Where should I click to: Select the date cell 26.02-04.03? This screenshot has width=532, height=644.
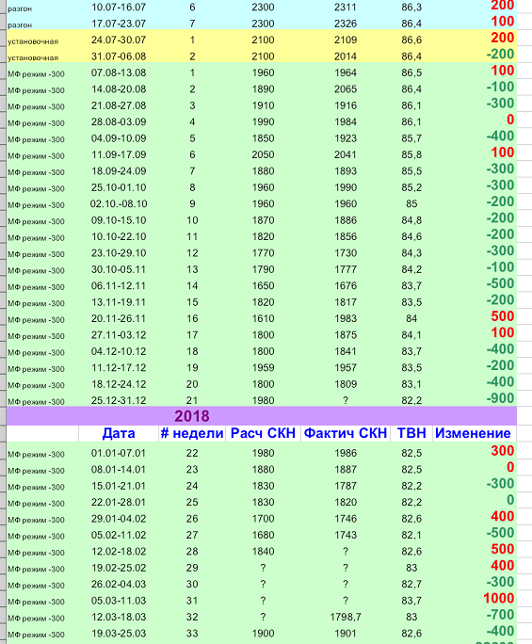tap(119, 585)
